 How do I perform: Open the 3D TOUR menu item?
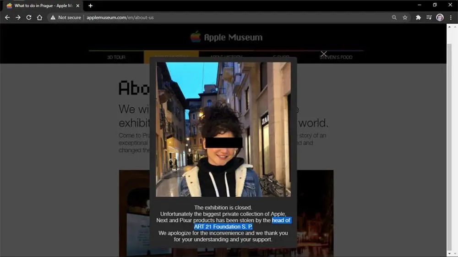(x=116, y=57)
